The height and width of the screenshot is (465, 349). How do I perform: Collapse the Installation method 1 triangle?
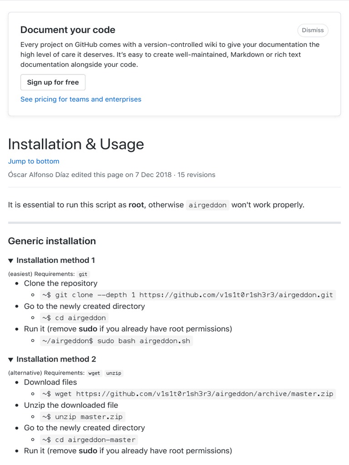pyautogui.click(x=11, y=261)
